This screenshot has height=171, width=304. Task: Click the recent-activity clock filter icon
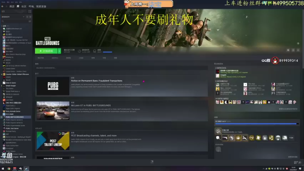tap(27, 17)
